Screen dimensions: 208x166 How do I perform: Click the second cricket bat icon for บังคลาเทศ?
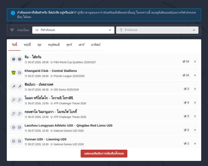click(20, 86)
